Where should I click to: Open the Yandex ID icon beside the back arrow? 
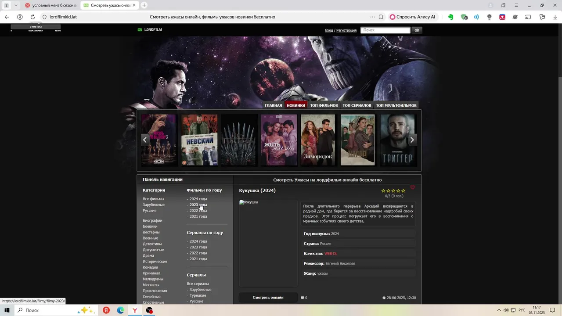pyautogui.click(x=20, y=17)
